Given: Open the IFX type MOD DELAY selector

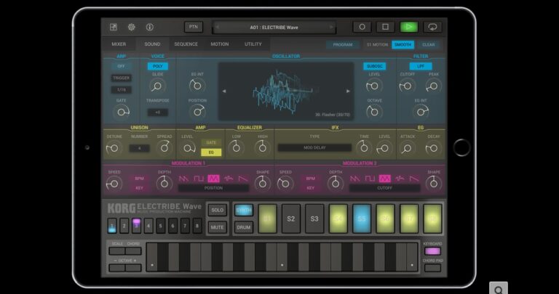Looking at the screenshot, I should click(314, 147).
